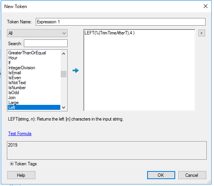214x186 pixels.
Task: Pick the IsEmail function
Action: 15,73
